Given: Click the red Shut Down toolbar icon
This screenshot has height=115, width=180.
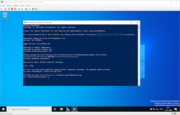Looking at the screenshot, I should [12, 9].
